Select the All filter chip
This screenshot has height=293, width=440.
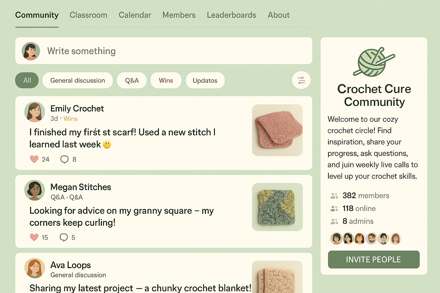pos(27,80)
